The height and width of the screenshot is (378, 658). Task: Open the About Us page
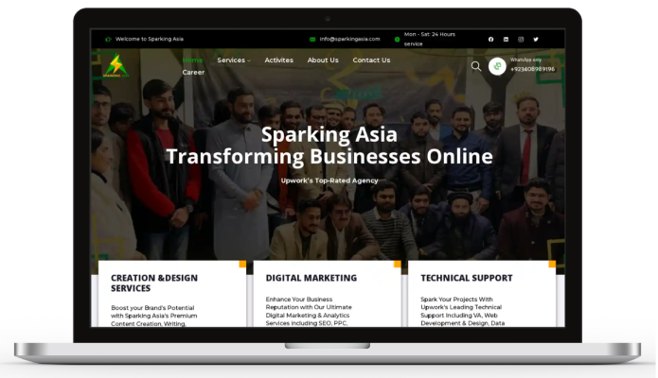pyautogui.click(x=323, y=60)
